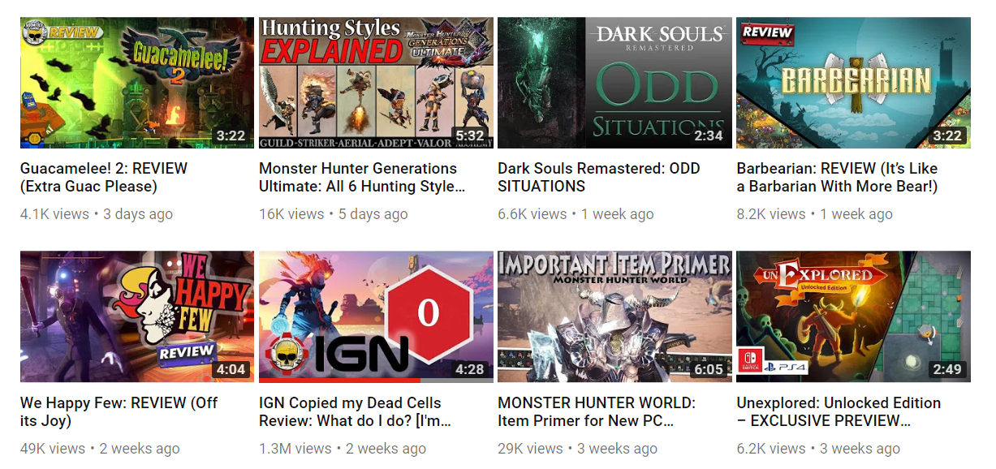The width and height of the screenshot is (996, 469).
Task: Click 'Dark Souls Remastered: ODD SITUATIONS' title
Action: 598,177
